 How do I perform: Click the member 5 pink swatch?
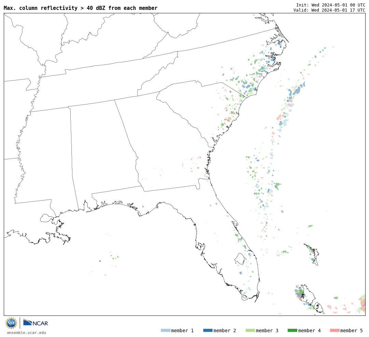click(334, 330)
